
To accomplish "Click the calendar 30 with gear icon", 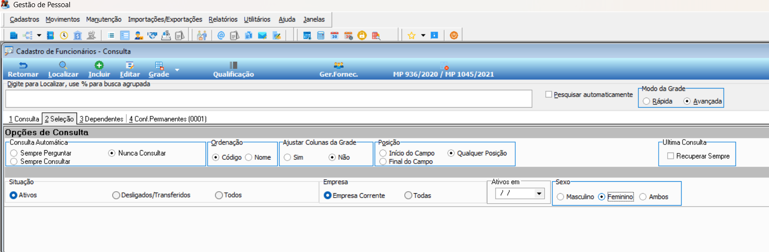I will (348, 35).
